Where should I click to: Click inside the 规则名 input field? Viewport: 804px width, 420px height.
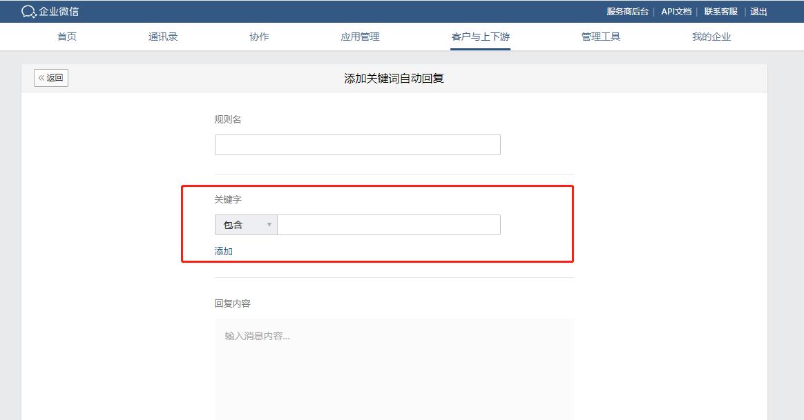(357, 144)
